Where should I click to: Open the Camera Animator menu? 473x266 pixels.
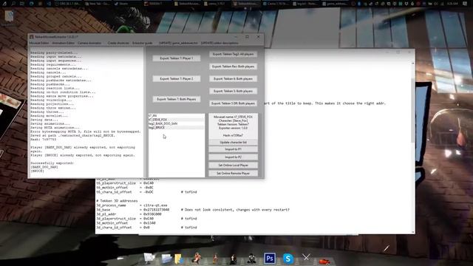coord(89,43)
